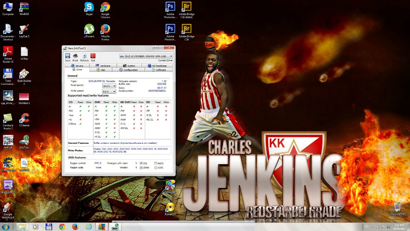Click the buffer size value 2000 KB
Screen dimensions: 410x231
[162, 84]
